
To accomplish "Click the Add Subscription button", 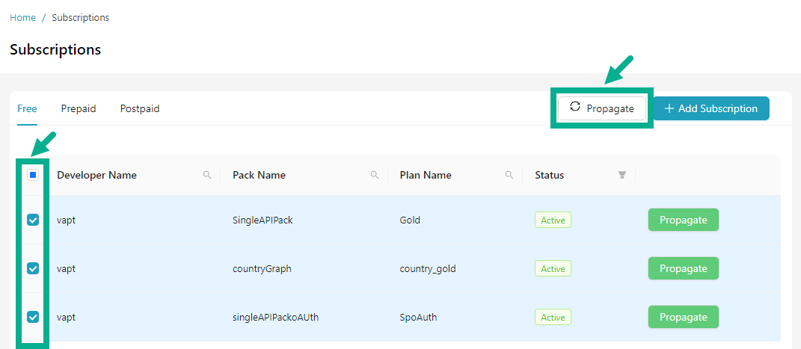I will point(711,108).
